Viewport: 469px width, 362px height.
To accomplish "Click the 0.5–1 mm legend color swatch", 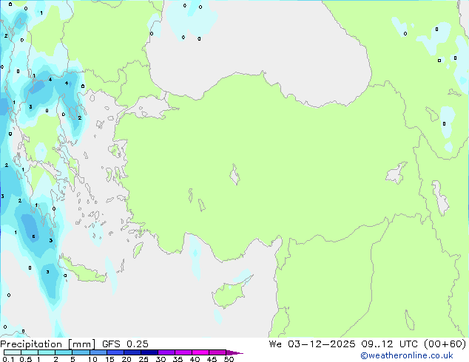I will [x=30, y=352].
